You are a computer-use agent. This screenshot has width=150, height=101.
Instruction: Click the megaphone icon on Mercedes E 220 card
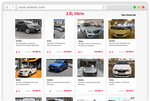[x=79, y=52]
